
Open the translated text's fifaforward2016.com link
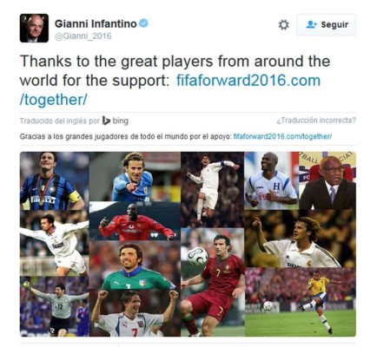tap(282, 136)
